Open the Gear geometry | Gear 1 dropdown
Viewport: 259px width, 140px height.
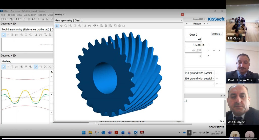coord(181,20)
